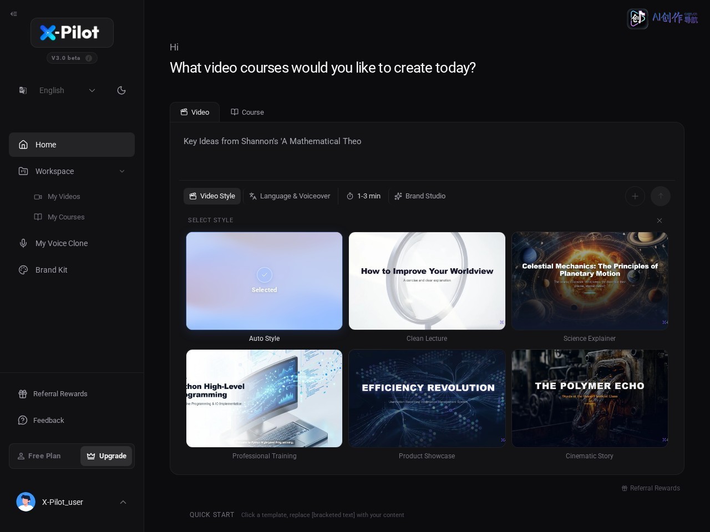Open Language & Voiceover options
Viewport: 710px width, 532px height.
click(x=290, y=196)
